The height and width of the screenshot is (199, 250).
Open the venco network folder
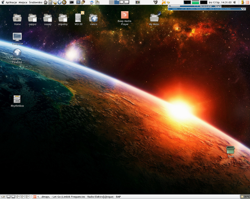click(x=93, y=20)
